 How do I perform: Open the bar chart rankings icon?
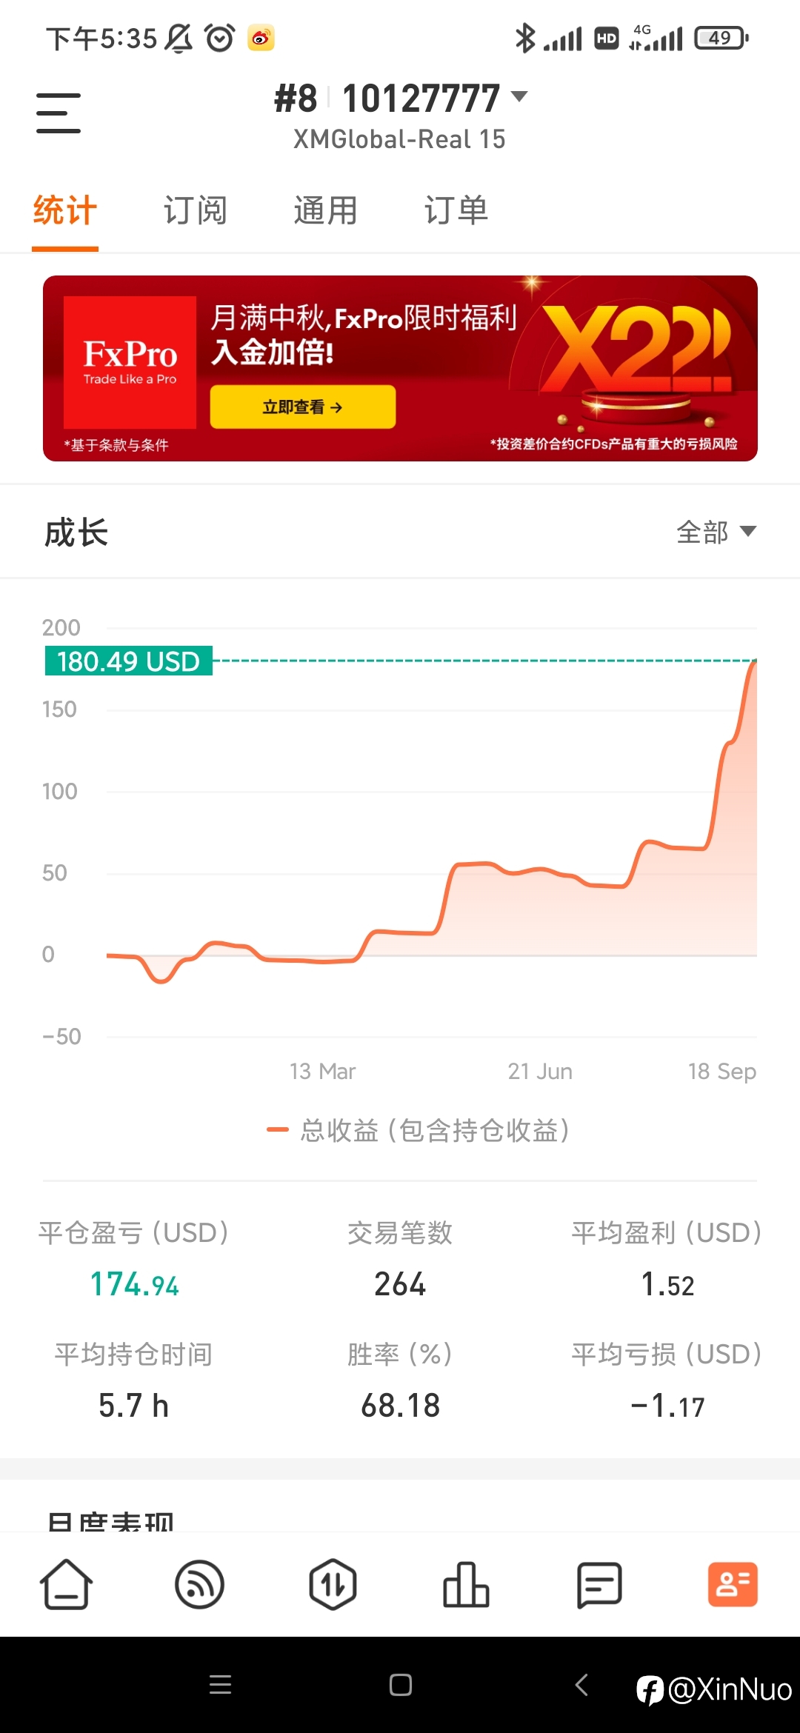[466, 1584]
